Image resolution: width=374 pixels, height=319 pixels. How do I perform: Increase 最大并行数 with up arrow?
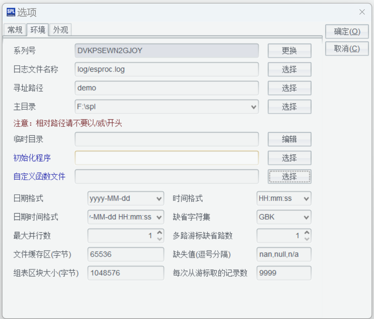[160, 233]
